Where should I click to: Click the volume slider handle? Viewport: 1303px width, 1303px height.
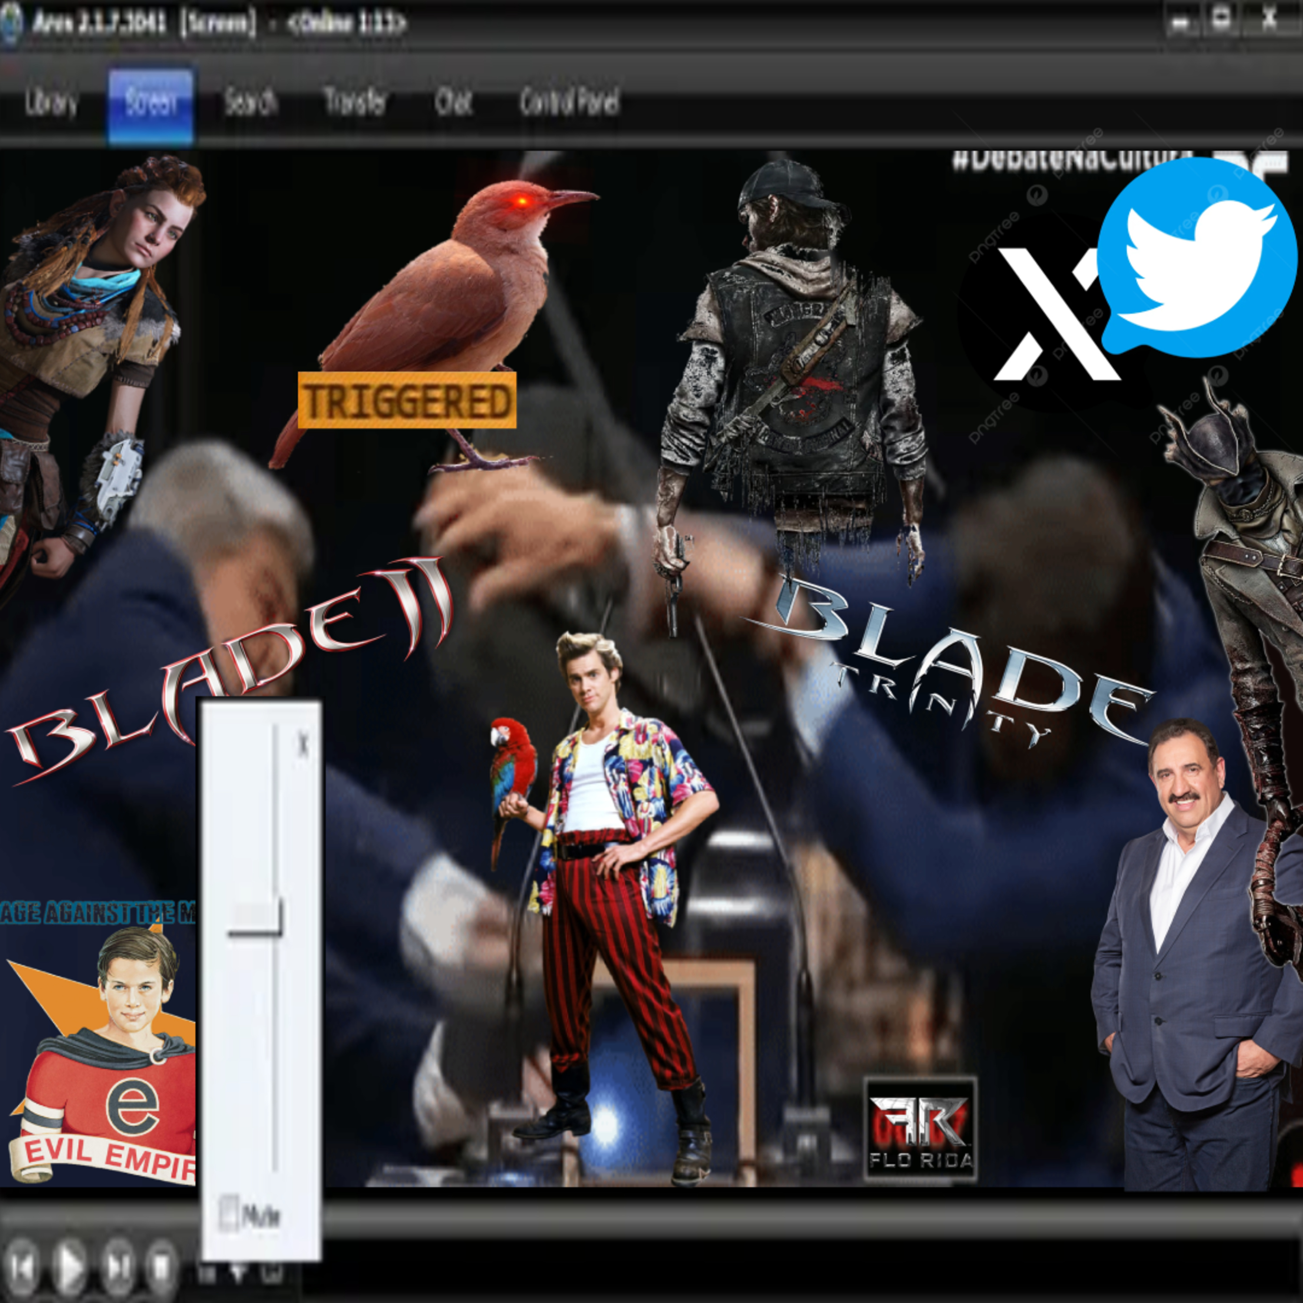(255, 918)
